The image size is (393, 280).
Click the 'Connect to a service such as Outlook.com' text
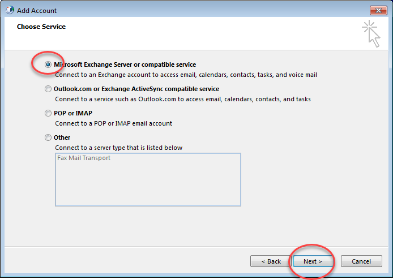pos(183,99)
